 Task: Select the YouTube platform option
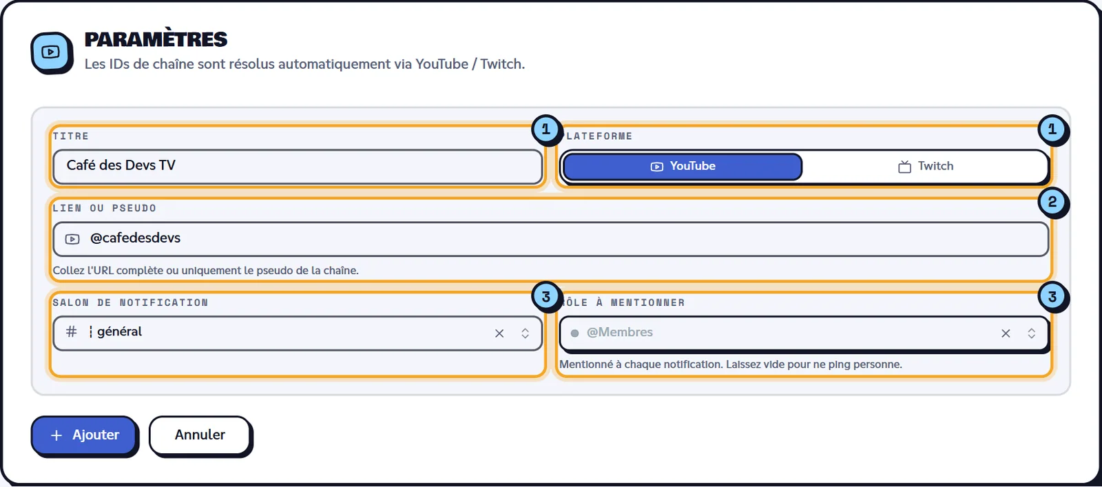point(683,167)
